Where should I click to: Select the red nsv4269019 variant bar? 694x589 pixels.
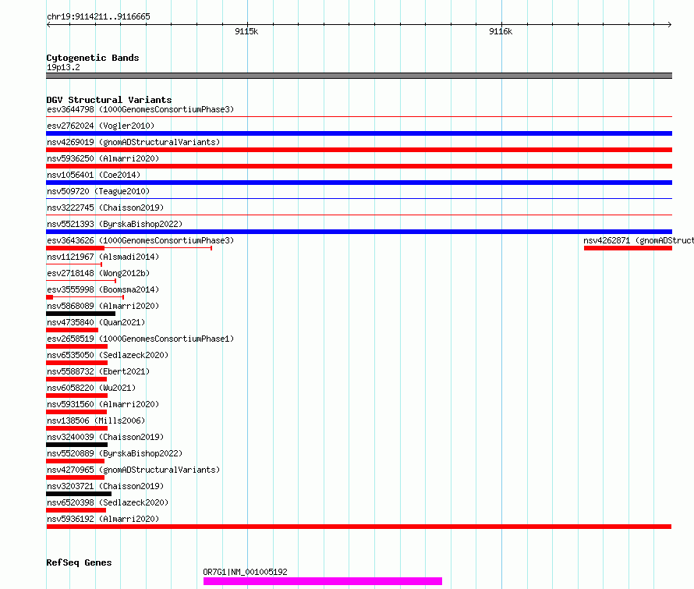[x=359, y=150]
